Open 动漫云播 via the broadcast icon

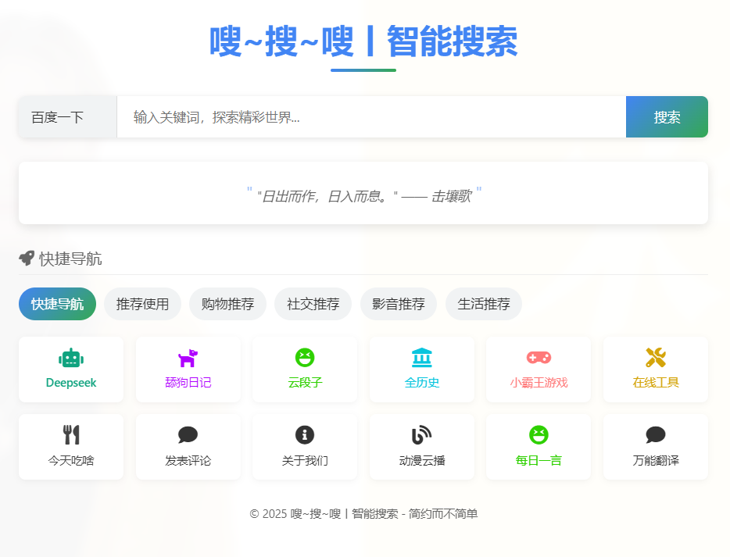click(422, 435)
